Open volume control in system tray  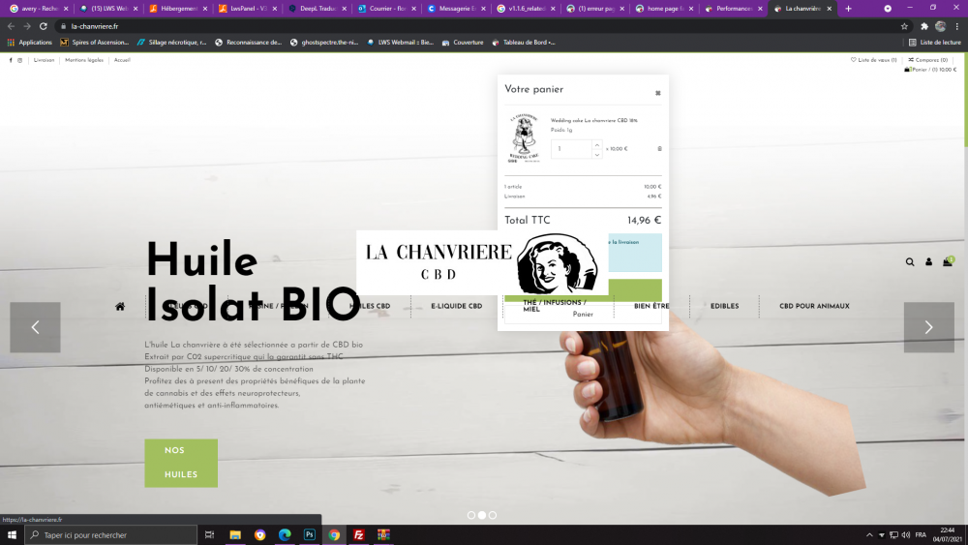[906, 535]
